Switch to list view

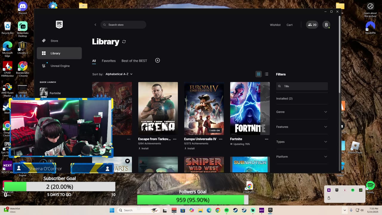(x=267, y=74)
